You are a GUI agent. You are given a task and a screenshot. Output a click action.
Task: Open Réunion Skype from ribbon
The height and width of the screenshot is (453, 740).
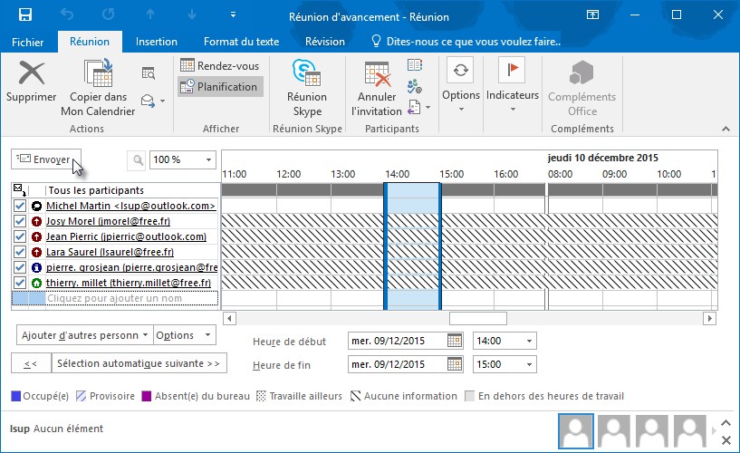(307, 74)
